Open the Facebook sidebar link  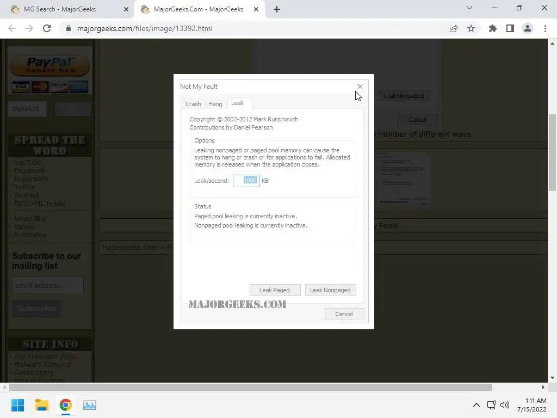(29, 170)
